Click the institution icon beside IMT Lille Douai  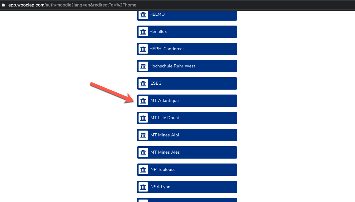(x=143, y=118)
